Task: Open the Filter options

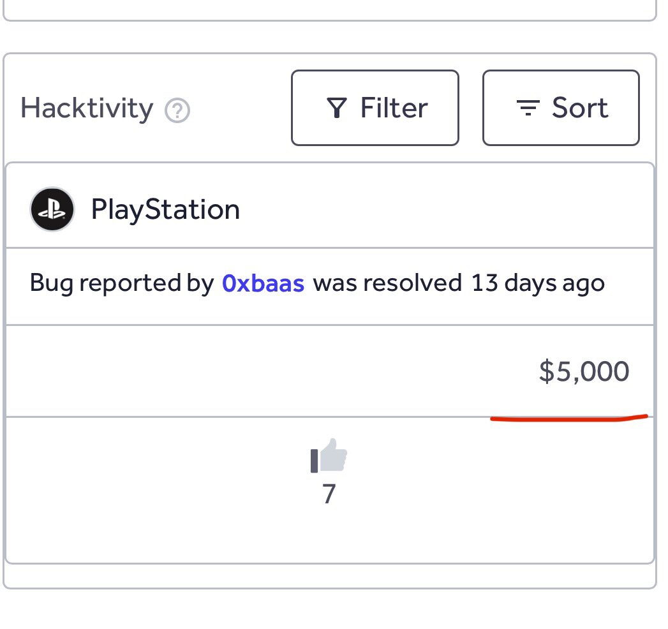Action: click(375, 108)
